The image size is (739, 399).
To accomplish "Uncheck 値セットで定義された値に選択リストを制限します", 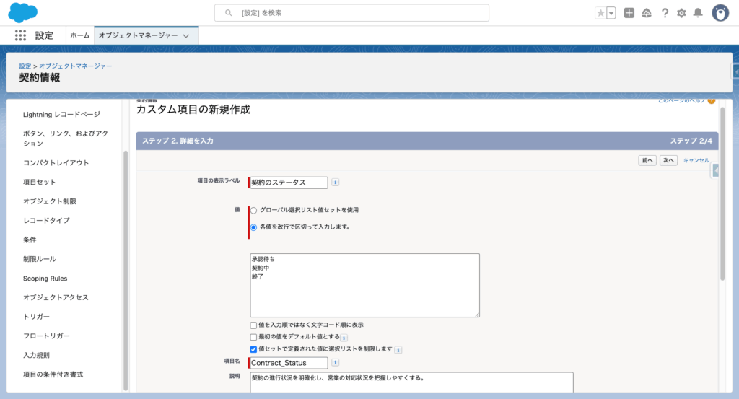I will tap(254, 349).
